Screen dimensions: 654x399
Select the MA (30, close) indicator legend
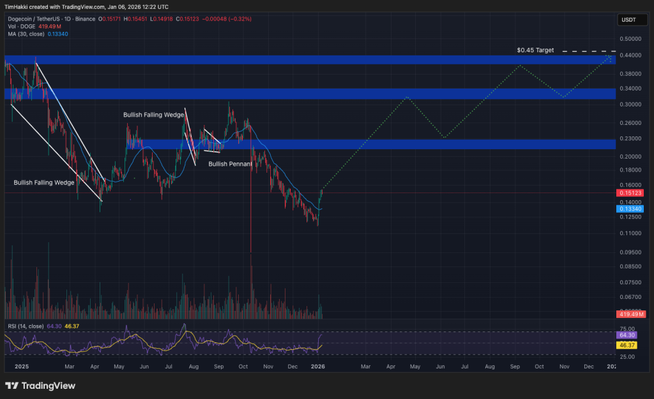pyautogui.click(x=26, y=34)
